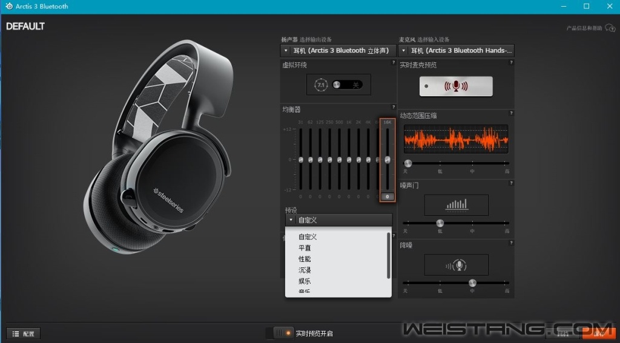The width and height of the screenshot is (620, 343).
Task: Click the 降噪 level slider knob
Action: (472, 283)
